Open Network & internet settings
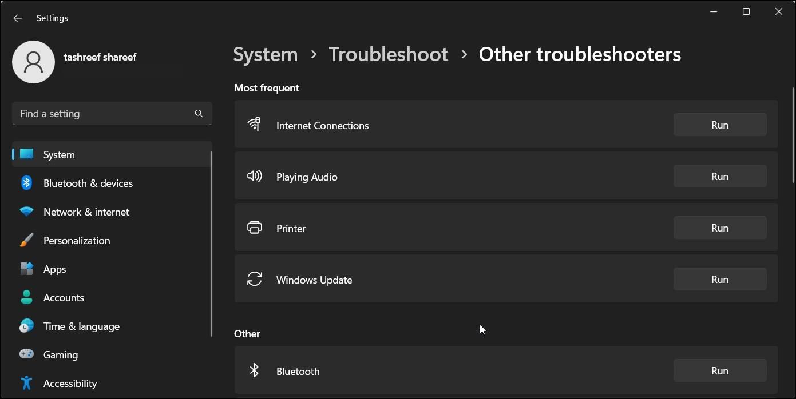Image resolution: width=796 pixels, height=399 pixels. coord(86,212)
